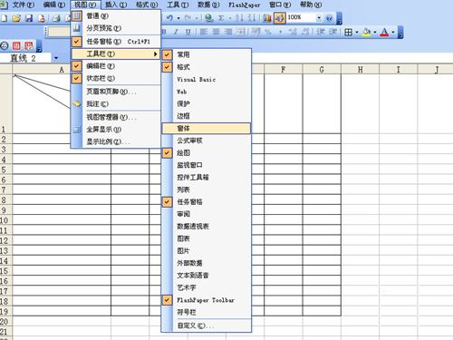Click the Print icon in the standard toolbar
Viewport: 453px width, 340px height.
tap(56, 18)
